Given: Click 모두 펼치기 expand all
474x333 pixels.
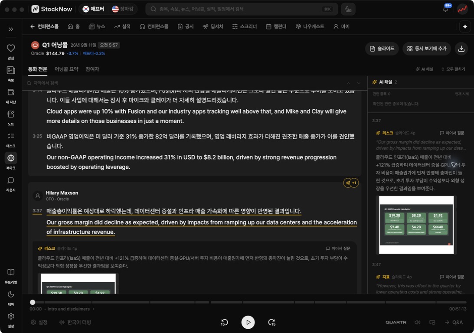Looking at the screenshot, I should [453, 69].
